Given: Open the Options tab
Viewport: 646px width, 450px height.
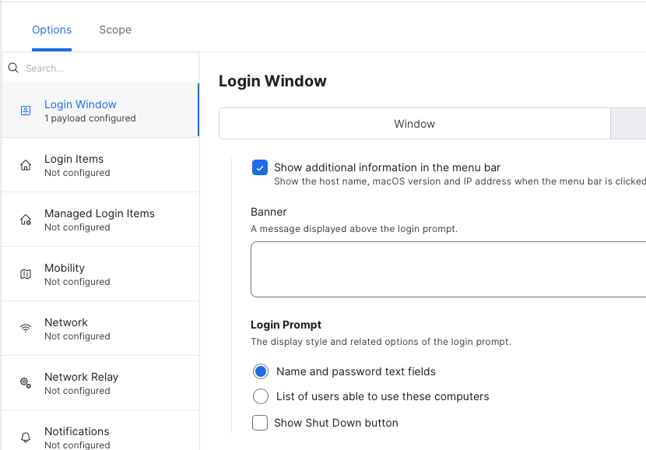Looking at the screenshot, I should pyautogui.click(x=51, y=30).
